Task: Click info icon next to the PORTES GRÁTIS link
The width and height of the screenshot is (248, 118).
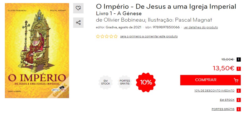Action: (x=239, y=109)
